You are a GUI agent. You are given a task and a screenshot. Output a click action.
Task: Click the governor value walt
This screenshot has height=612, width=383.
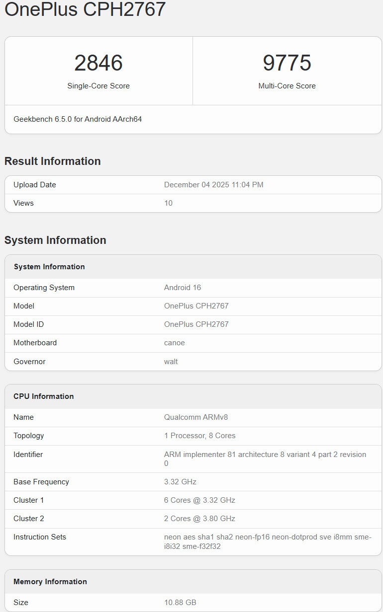point(171,362)
